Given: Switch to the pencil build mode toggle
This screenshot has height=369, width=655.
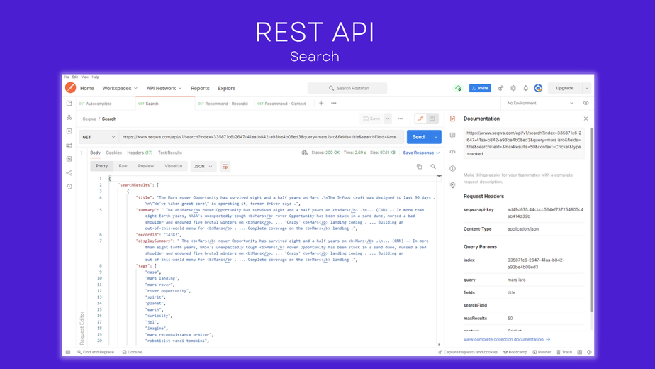Looking at the screenshot, I should tap(420, 119).
